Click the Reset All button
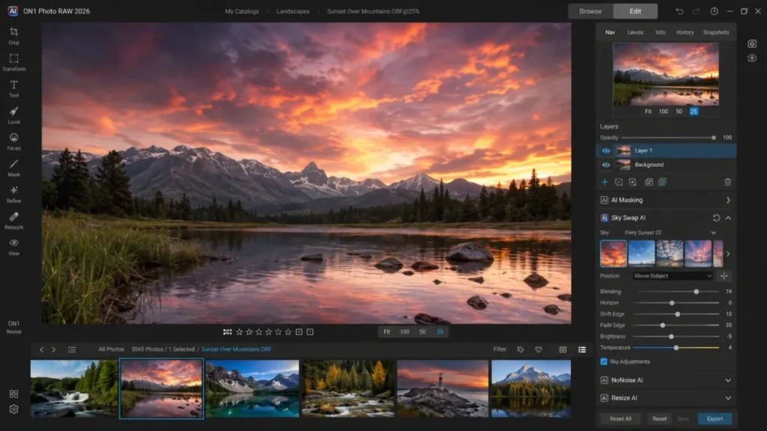Screen dimensions: 767x431 pyautogui.click(x=620, y=419)
